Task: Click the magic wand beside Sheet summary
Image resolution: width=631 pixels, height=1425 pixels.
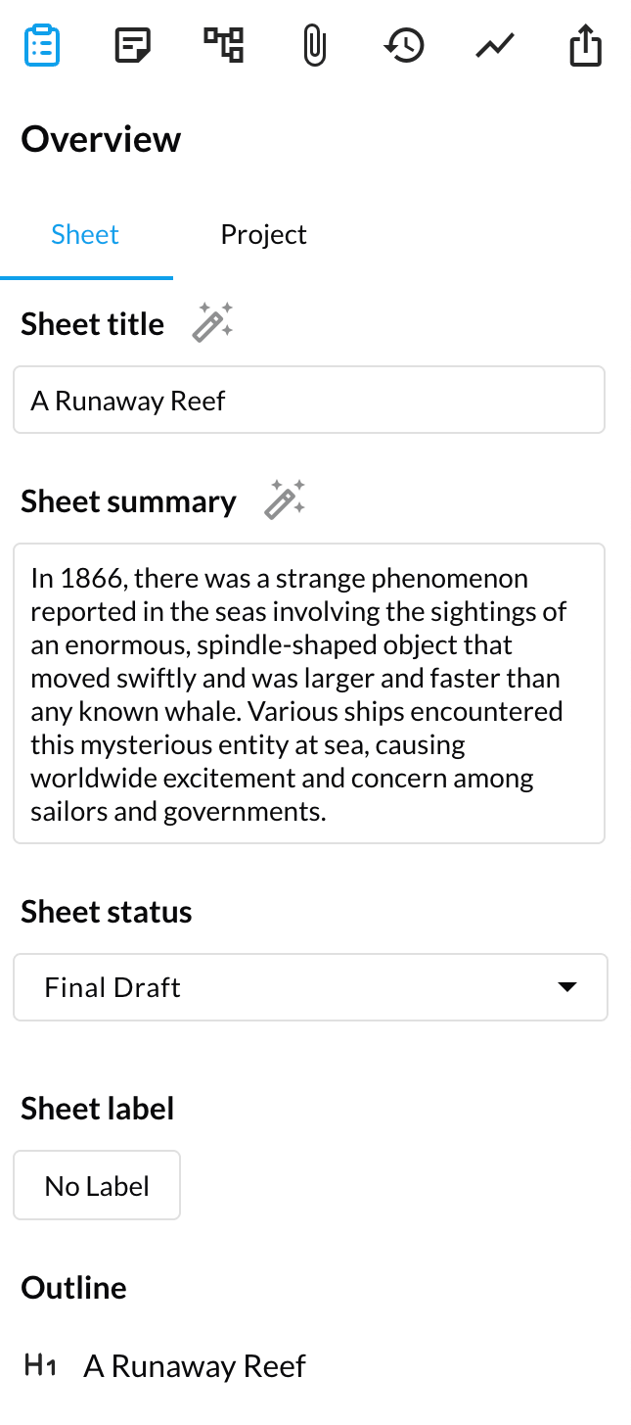Action: click(285, 500)
